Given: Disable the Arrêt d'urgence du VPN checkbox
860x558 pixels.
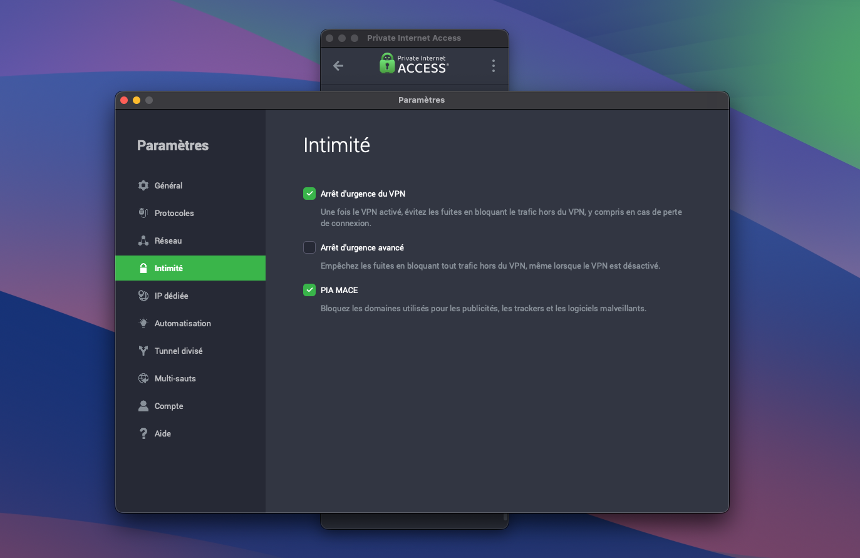Looking at the screenshot, I should click(x=309, y=194).
